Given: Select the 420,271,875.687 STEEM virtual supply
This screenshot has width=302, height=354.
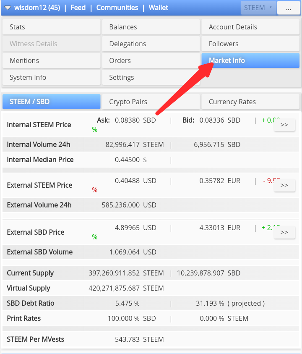Looking at the screenshot, I should click(126, 288).
